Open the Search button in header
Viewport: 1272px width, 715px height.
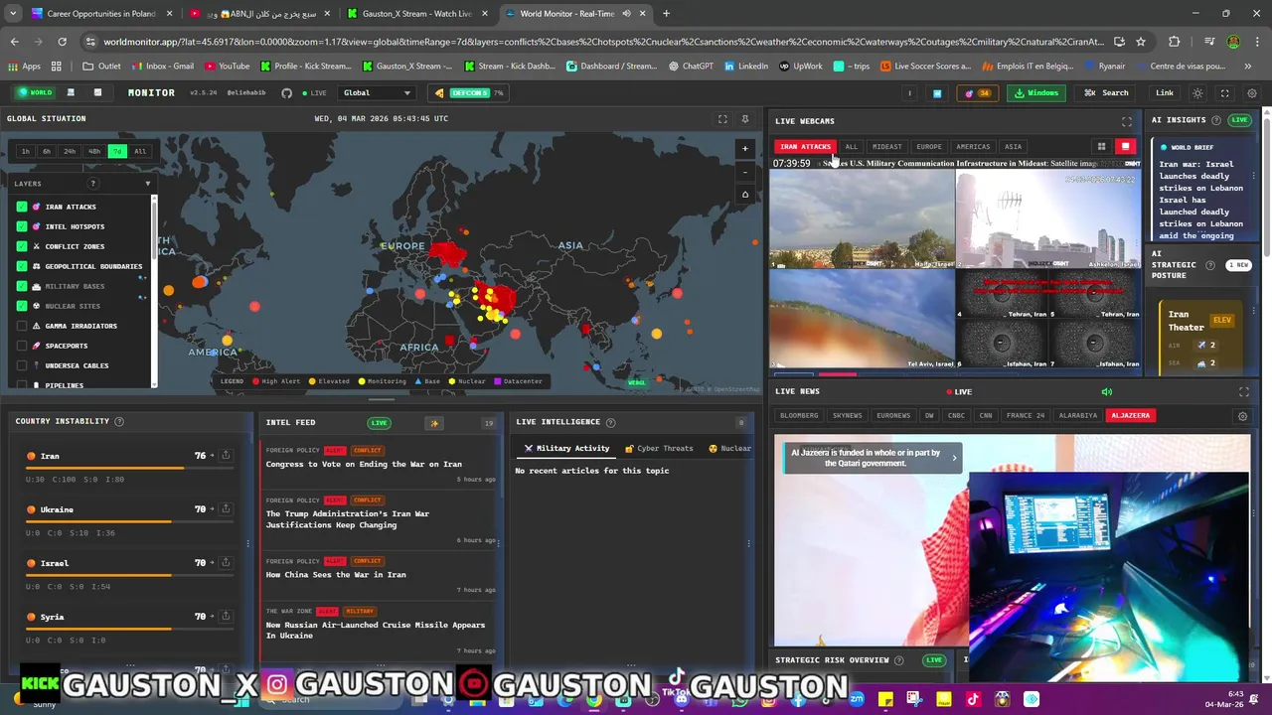click(x=1106, y=93)
